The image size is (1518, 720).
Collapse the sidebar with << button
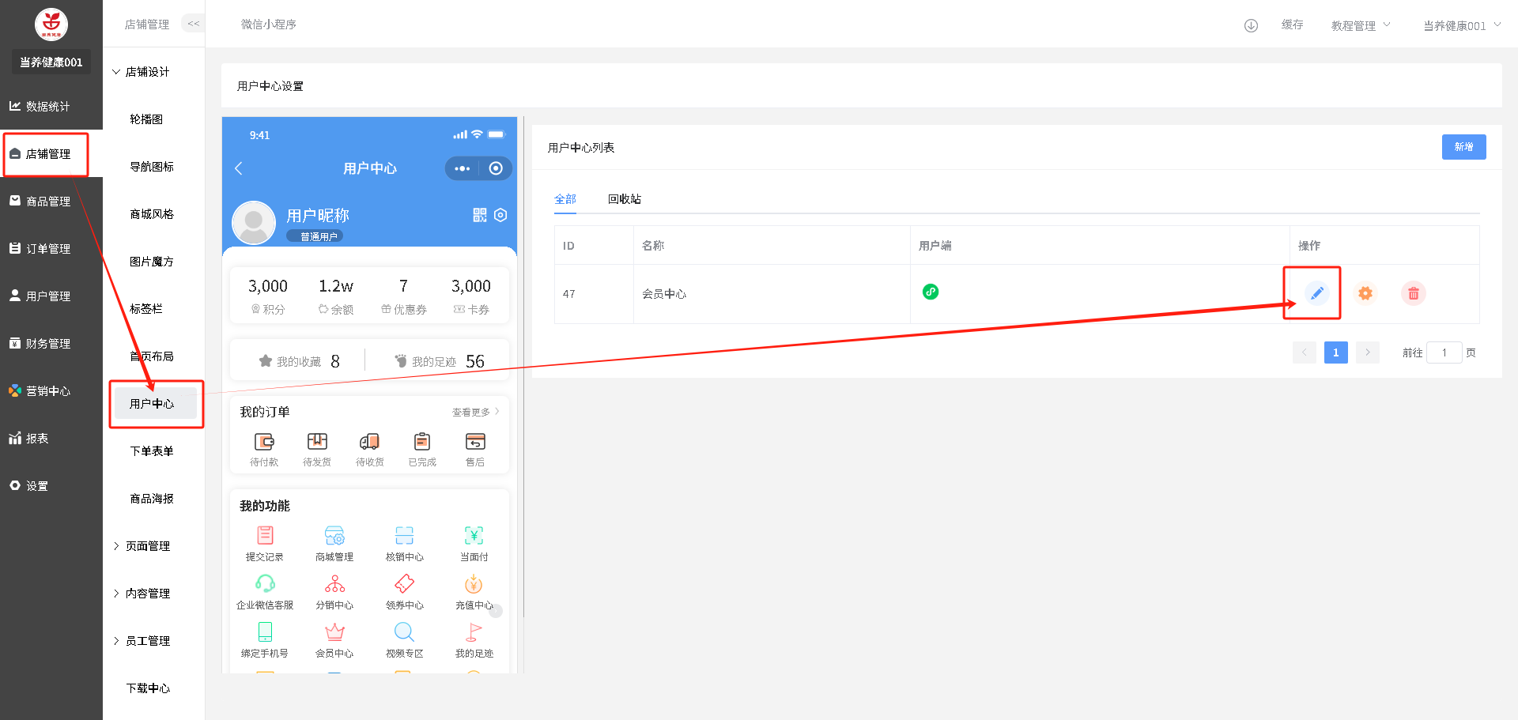[194, 24]
